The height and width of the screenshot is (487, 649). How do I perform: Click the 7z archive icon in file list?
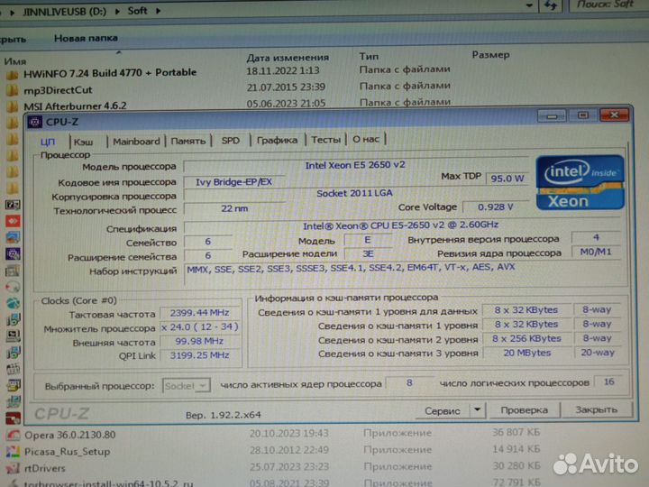13,205
